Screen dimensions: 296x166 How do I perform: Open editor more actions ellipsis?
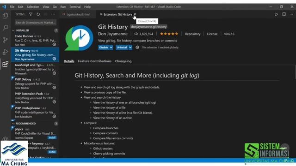click(291, 14)
